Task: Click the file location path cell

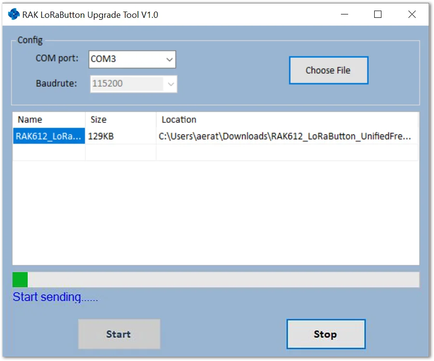Action: coord(287,136)
